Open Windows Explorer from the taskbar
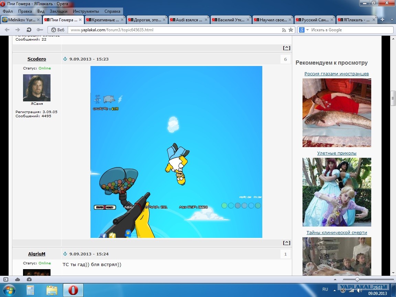Image resolution: width=396 pixels, height=297 pixels. point(52,290)
